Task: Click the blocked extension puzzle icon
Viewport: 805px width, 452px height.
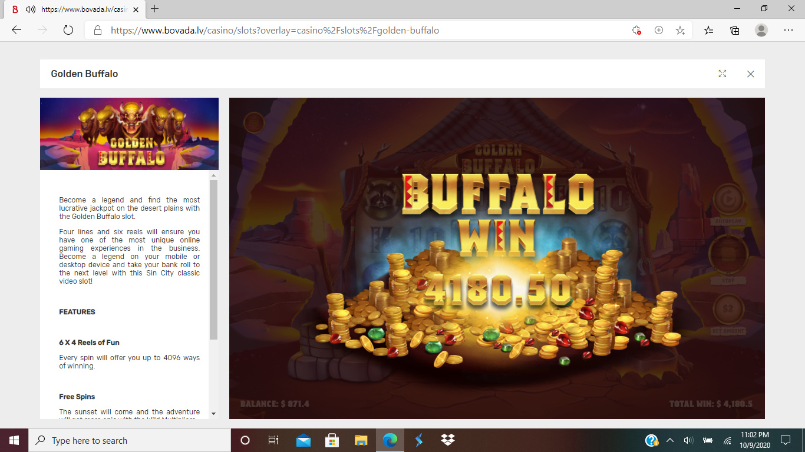Action: click(636, 31)
